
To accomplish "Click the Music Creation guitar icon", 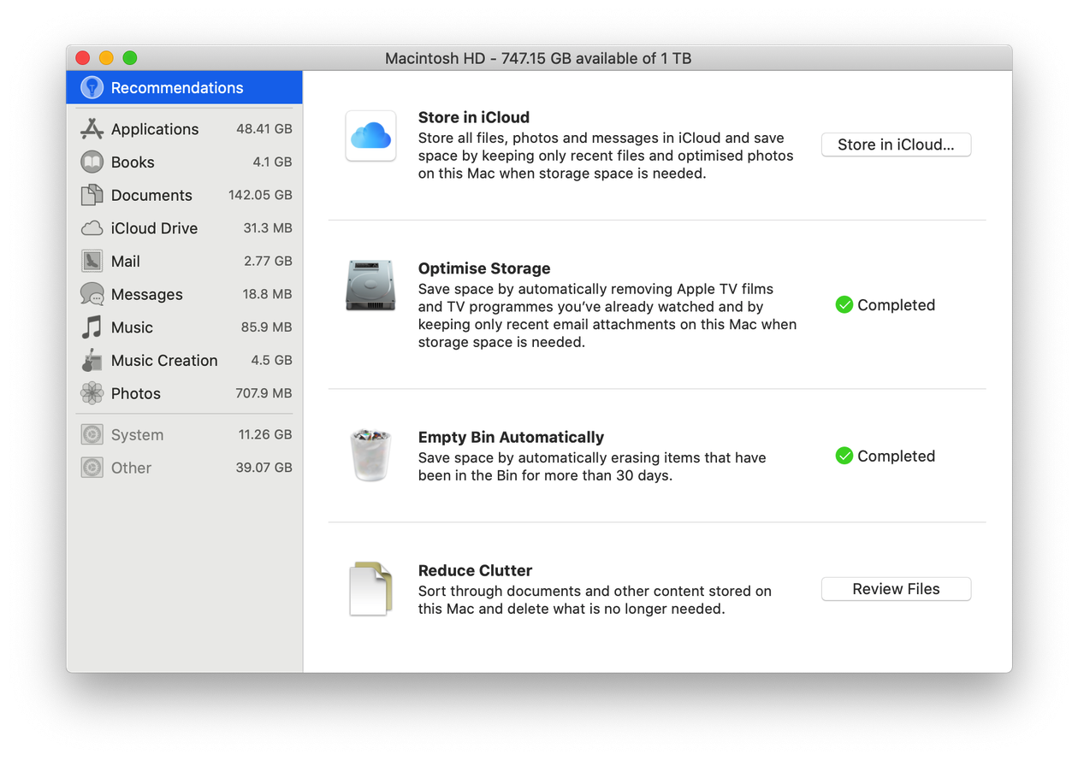I will tap(92, 361).
